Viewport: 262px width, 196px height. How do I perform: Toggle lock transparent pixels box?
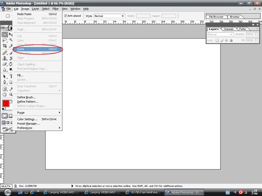(x=217, y=41)
